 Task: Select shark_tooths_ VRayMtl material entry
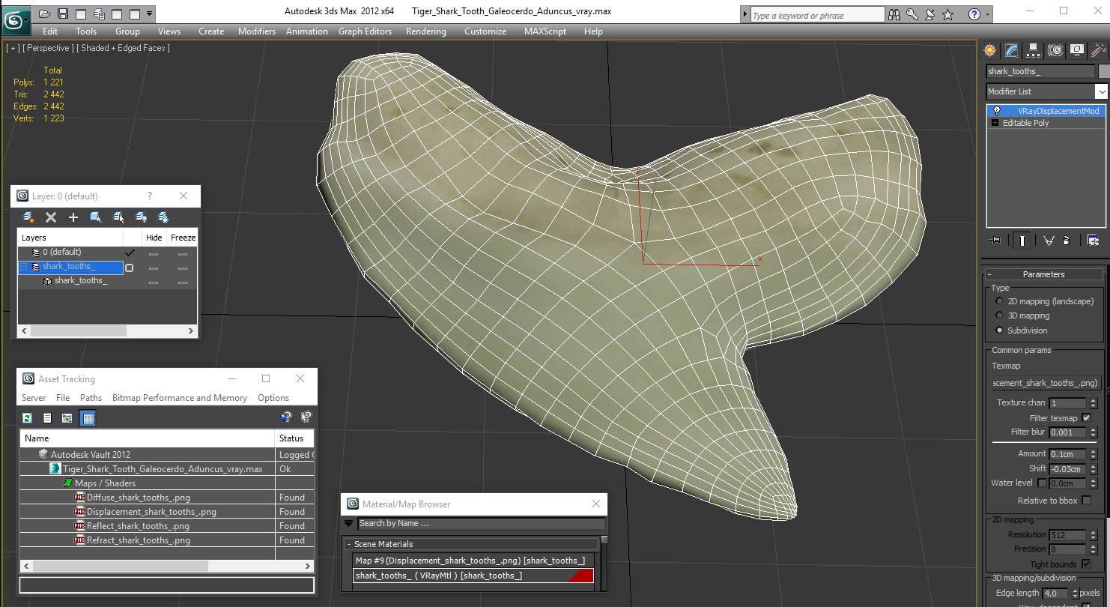click(473, 576)
